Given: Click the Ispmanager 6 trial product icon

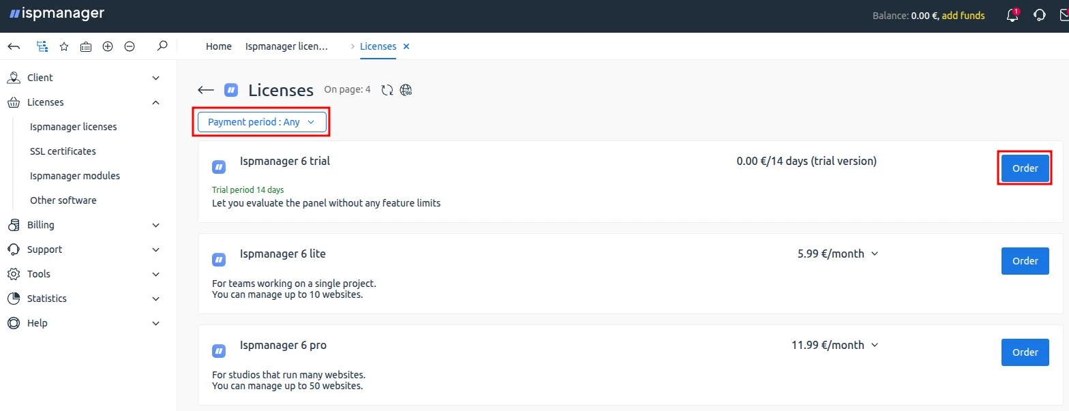Looking at the screenshot, I should tap(219, 166).
